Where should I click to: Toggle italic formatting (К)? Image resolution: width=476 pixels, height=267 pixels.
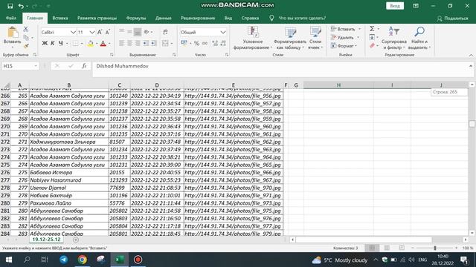(x=53, y=43)
